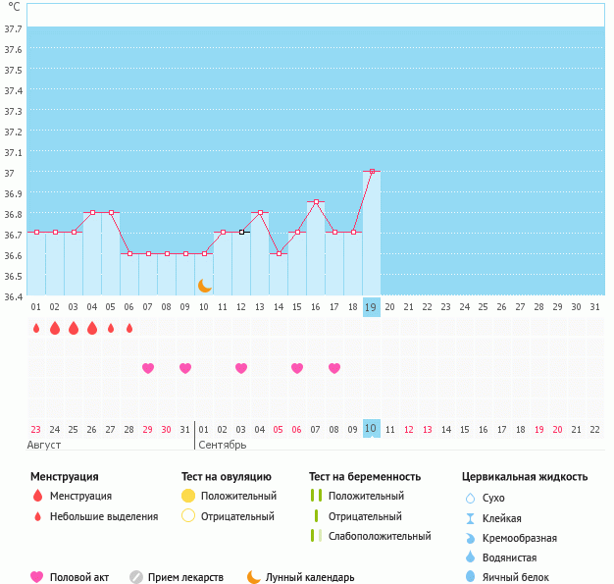Click the heart icon under cycle day 12
The image size is (614, 584).
pyautogui.click(x=241, y=368)
